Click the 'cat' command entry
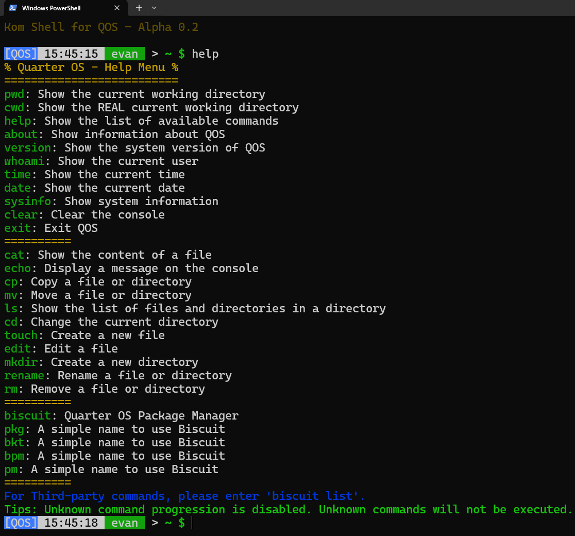 pyautogui.click(x=108, y=255)
